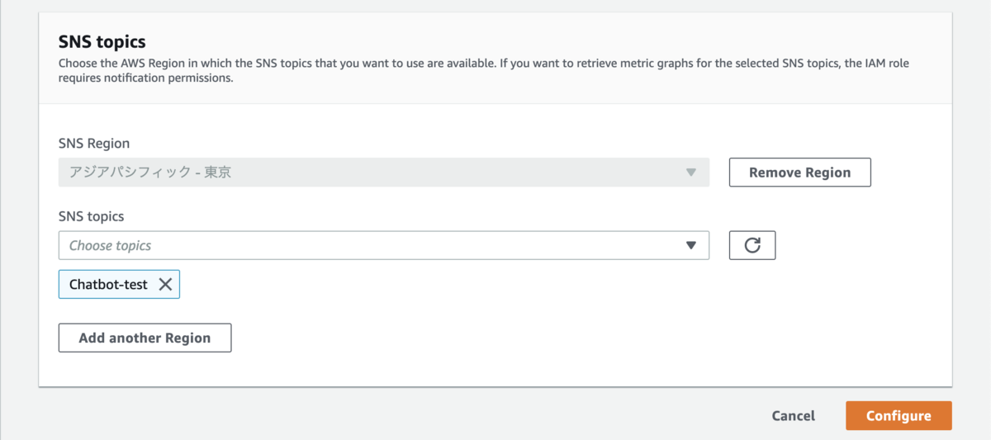The image size is (991, 440).
Task: Click the gray SNS topics header band
Action: [x=495, y=58]
